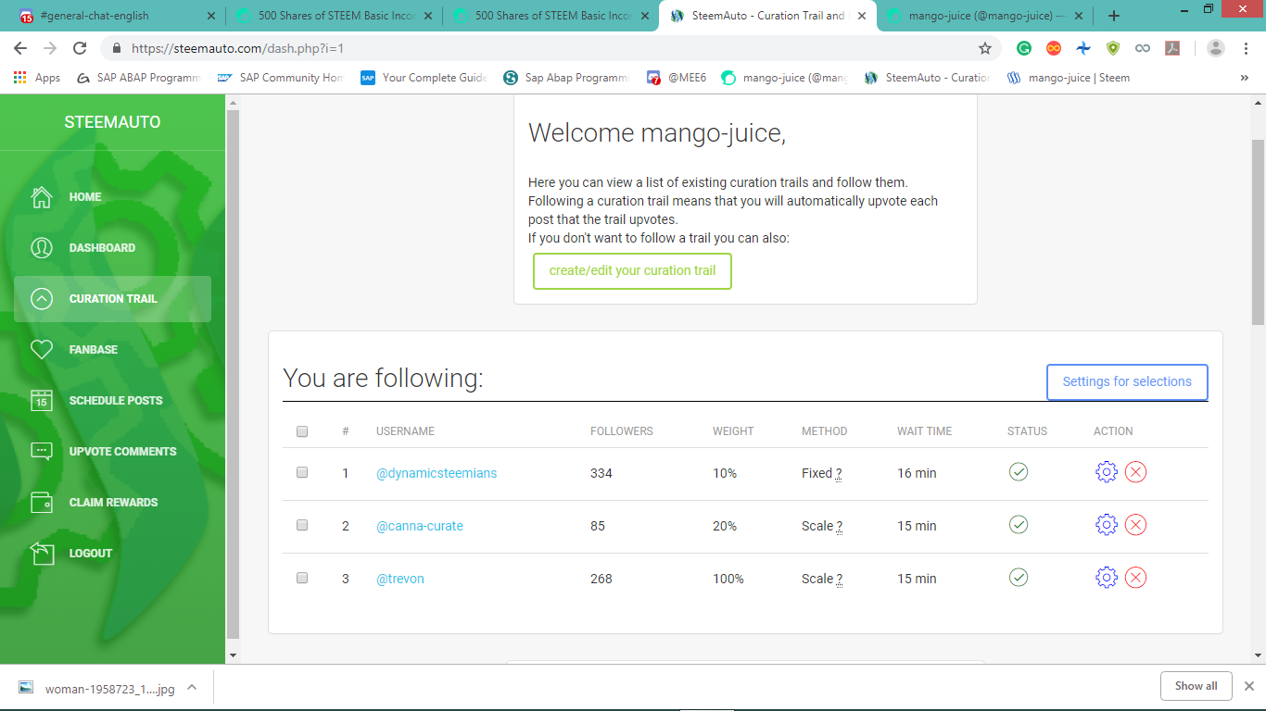Image resolution: width=1266 pixels, height=711 pixels.
Task: Open Chrome profile avatar icon
Action: [x=1216, y=48]
